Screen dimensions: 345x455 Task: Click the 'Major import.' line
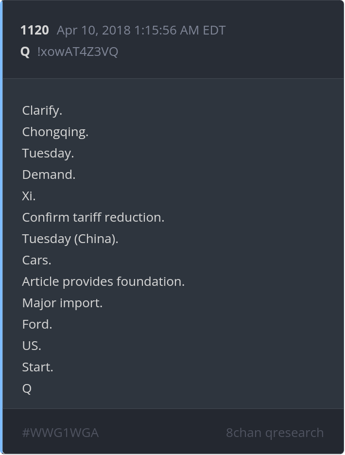62,303
